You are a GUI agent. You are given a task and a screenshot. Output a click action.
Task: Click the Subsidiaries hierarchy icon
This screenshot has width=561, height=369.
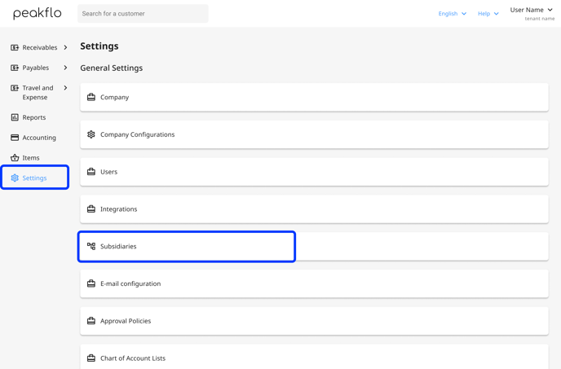[x=91, y=246]
